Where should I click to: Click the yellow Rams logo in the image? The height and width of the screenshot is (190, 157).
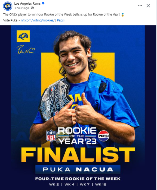point(23,36)
